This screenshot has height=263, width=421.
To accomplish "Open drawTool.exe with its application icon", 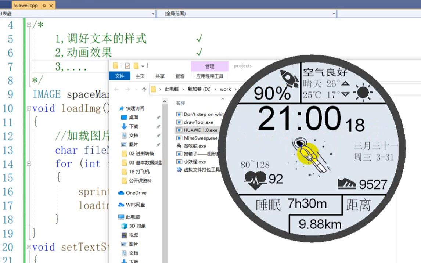I will click(x=179, y=122).
